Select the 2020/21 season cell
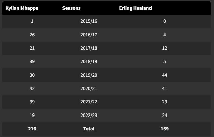Screen dimensions: 214x137 click(x=89, y=88)
